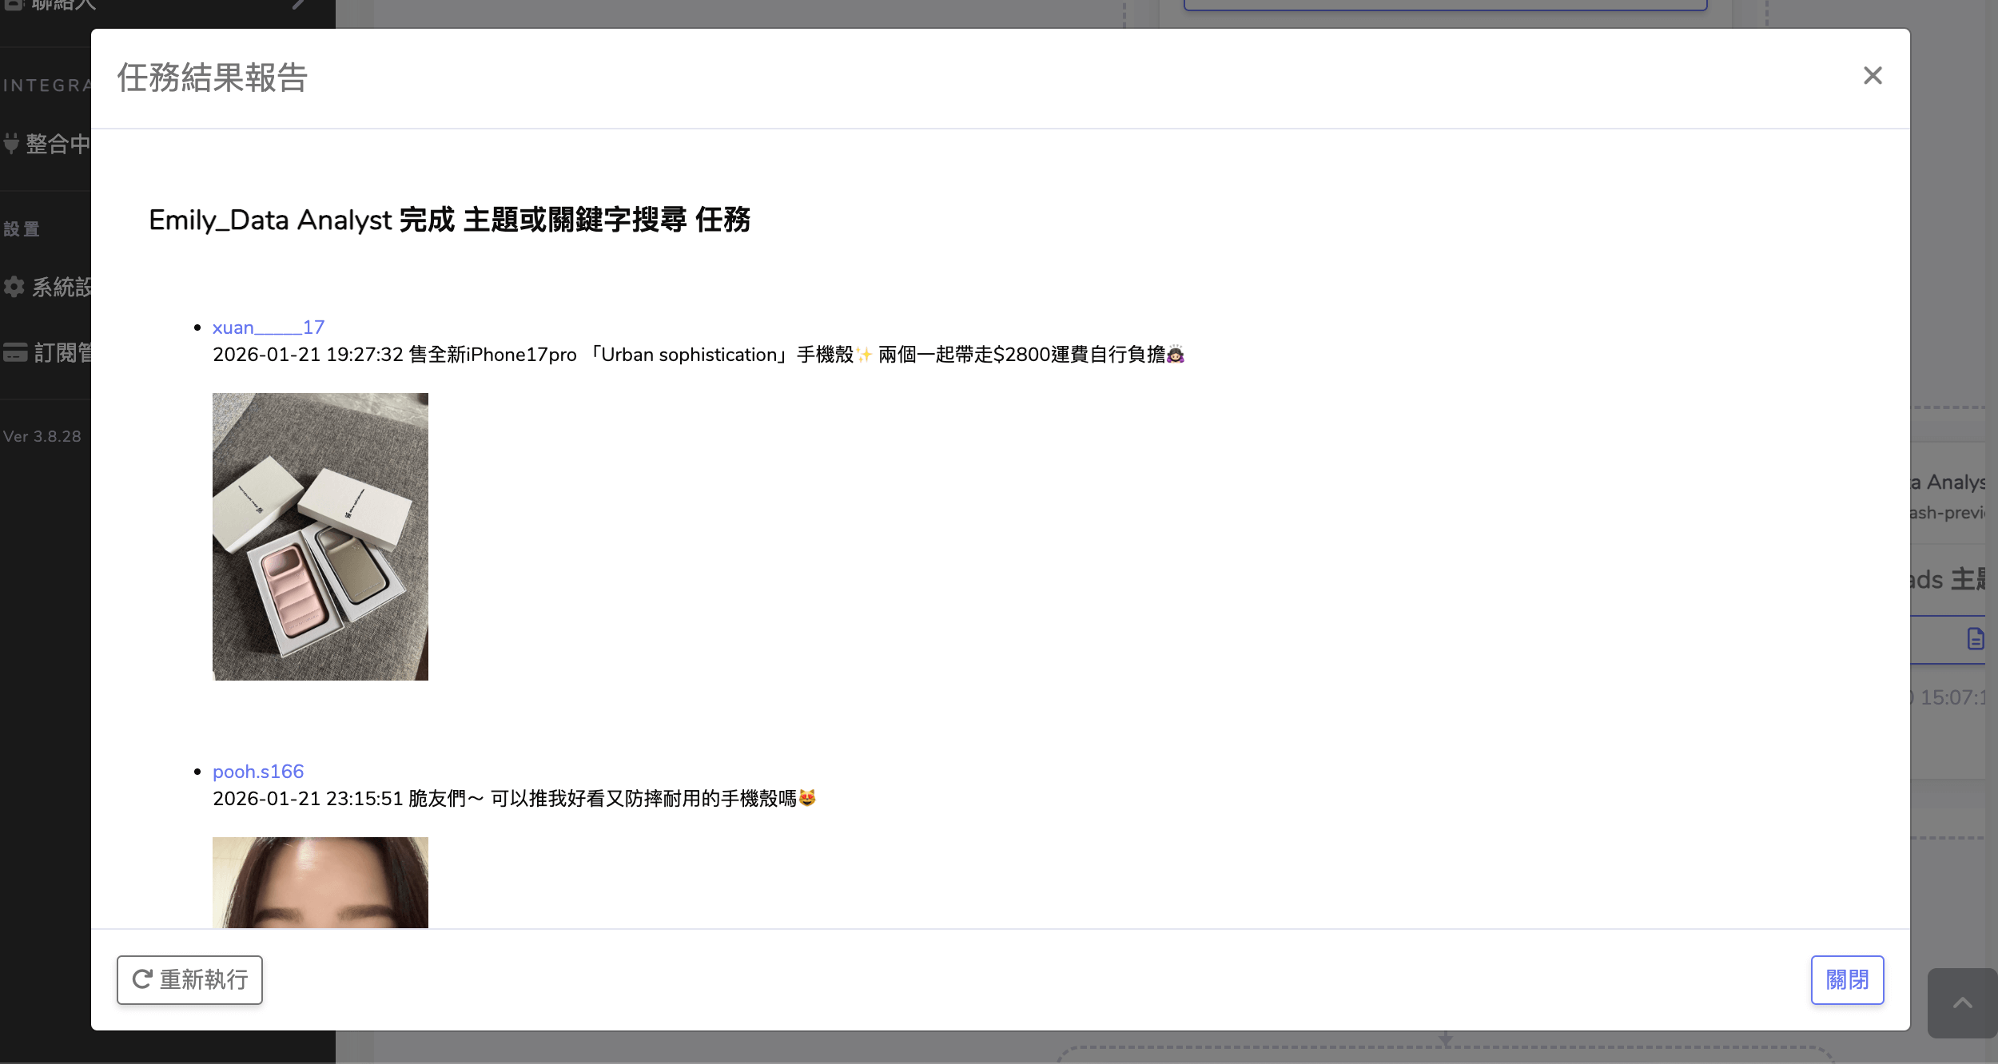Screen dimensions: 1998x1064
Task: Click the scroll-to-top chevron button
Action: pos(1962,1003)
